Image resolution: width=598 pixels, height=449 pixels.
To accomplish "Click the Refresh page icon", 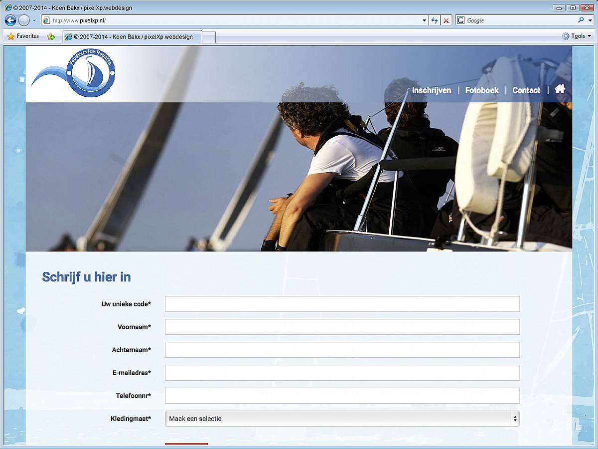I will pos(434,20).
